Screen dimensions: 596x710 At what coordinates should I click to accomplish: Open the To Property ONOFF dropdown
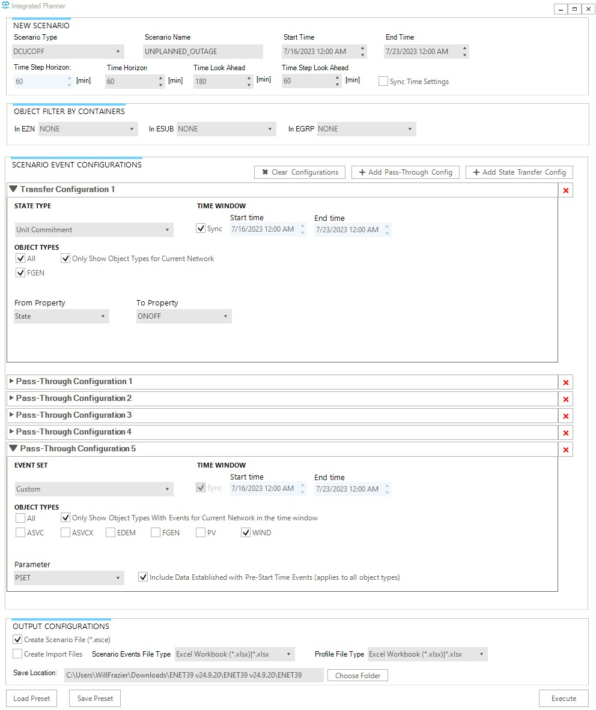(183, 316)
